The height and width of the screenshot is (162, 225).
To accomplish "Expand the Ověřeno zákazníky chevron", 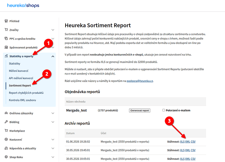I will click(x=53, y=113).
